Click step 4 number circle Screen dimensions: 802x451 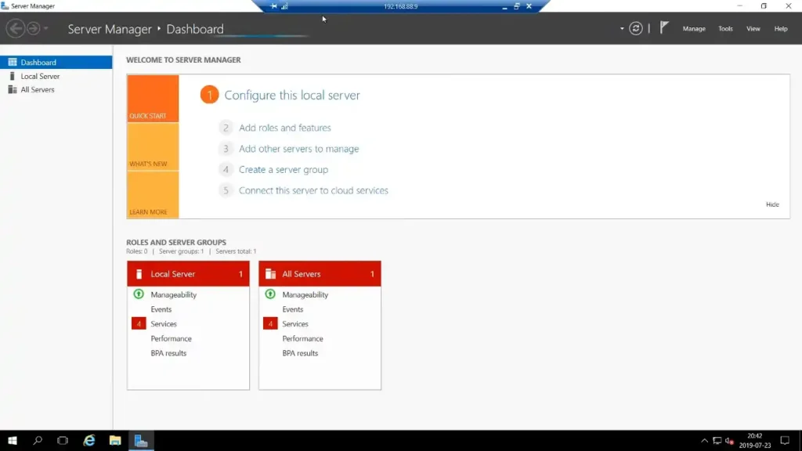(226, 170)
